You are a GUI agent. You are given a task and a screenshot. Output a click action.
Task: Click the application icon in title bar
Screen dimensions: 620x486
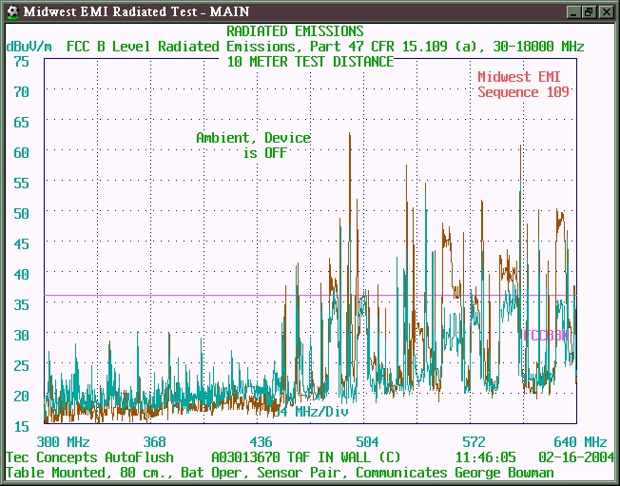click(11, 10)
